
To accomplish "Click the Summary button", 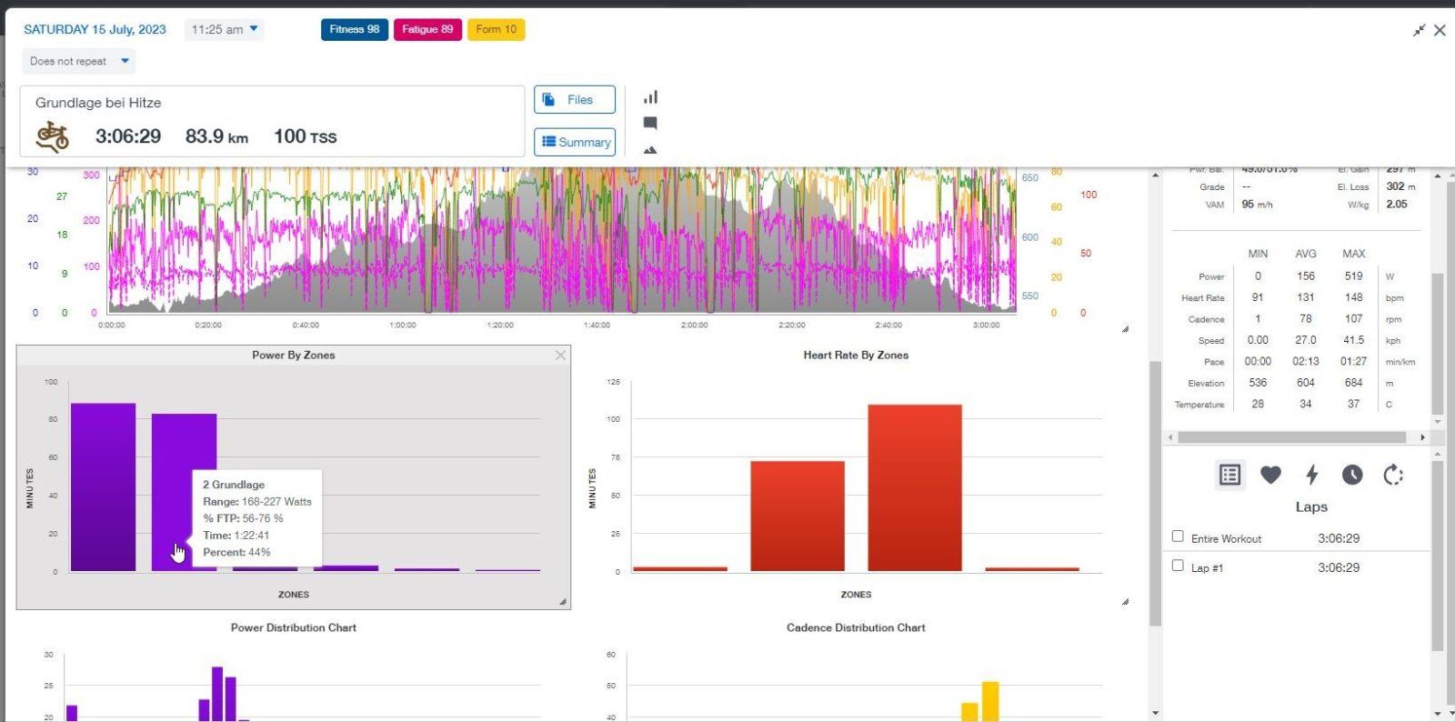I will coord(575,142).
